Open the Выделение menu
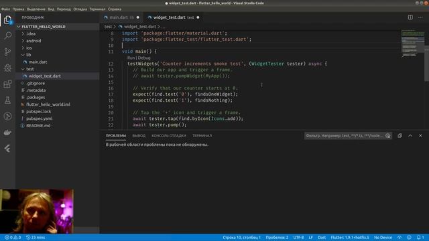The image size is (429, 241). coord(36,9)
